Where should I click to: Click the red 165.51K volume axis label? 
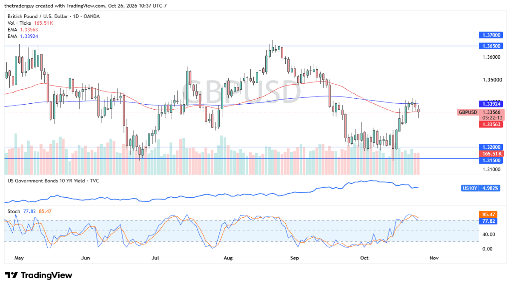[x=491, y=153]
